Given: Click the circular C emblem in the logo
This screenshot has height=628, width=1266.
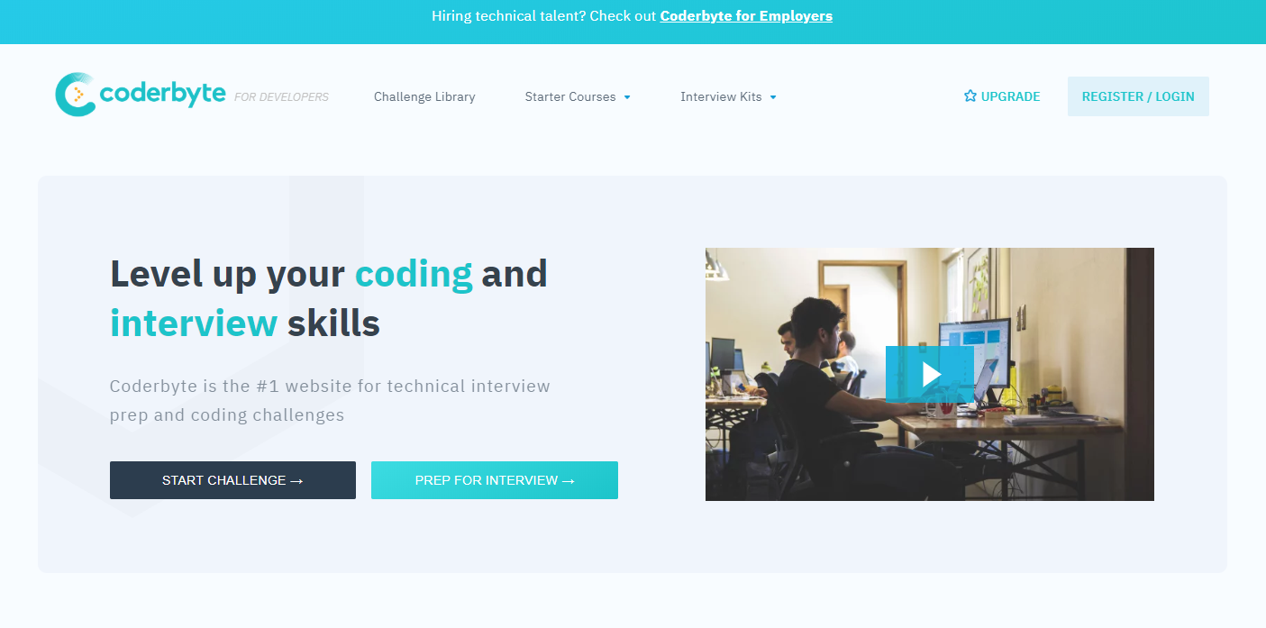Looking at the screenshot, I should (77, 94).
